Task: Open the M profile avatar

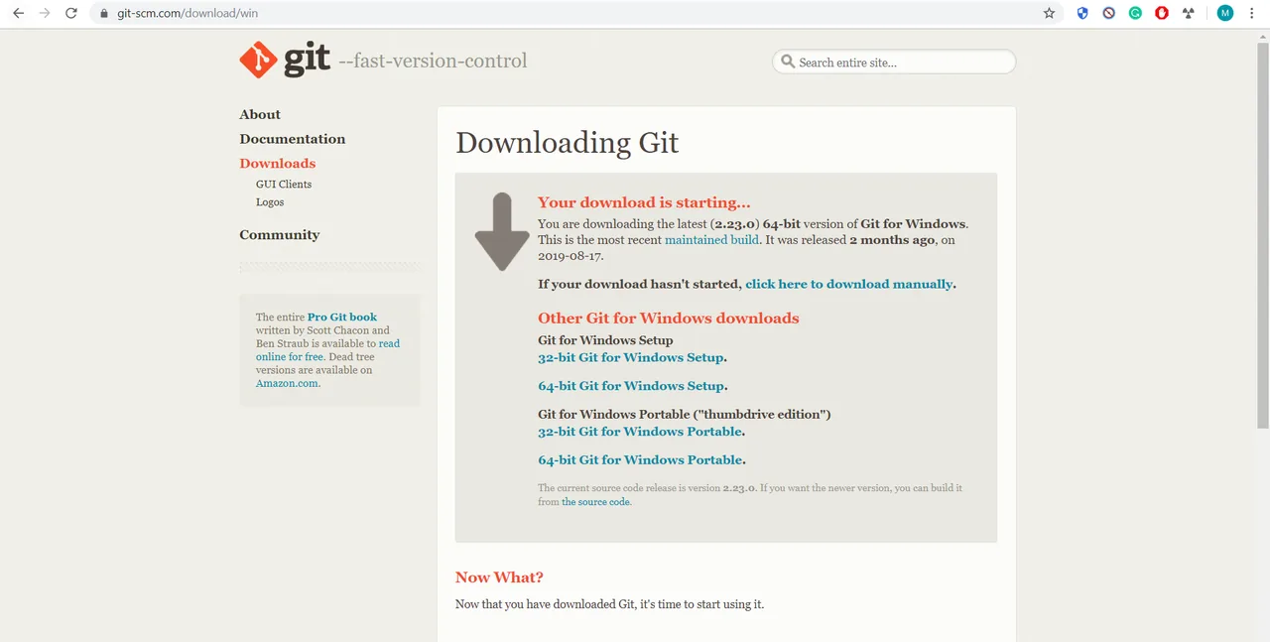Action: pyautogui.click(x=1224, y=14)
